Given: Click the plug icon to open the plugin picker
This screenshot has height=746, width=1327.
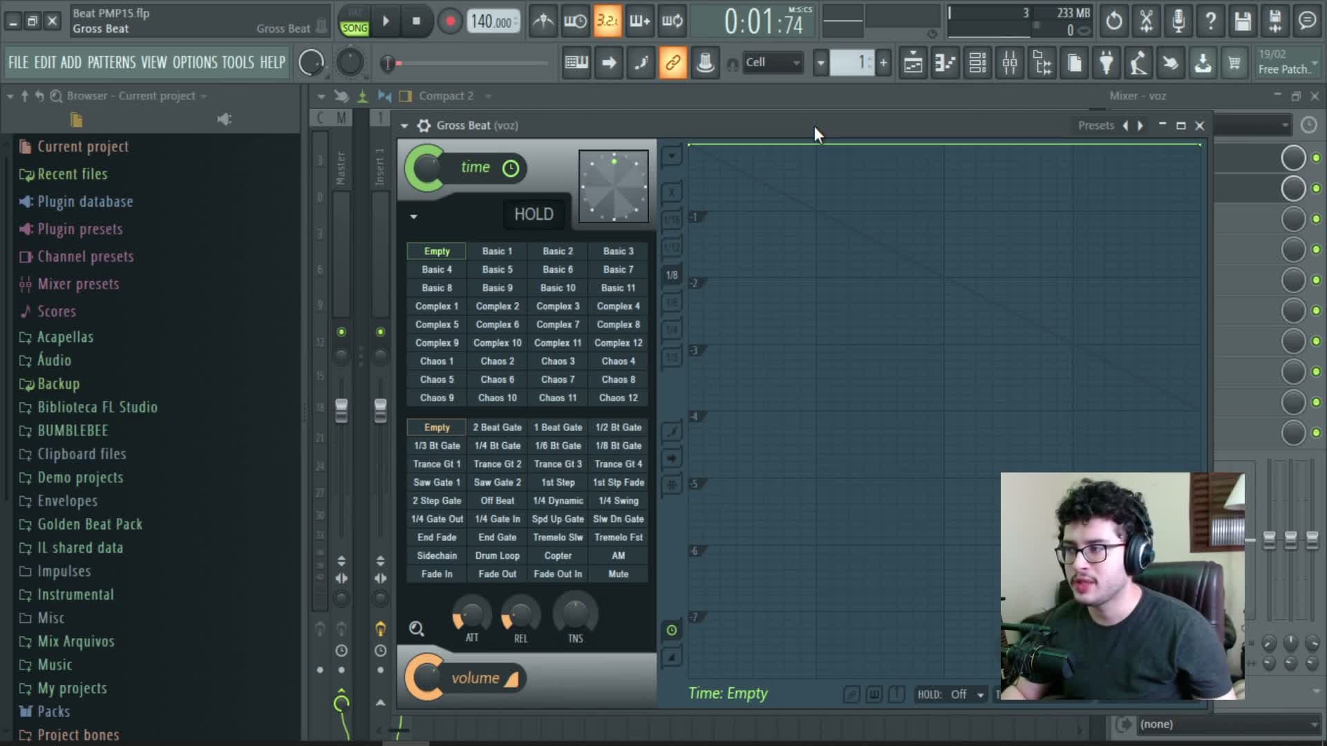Looking at the screenshot, I should (1107, 63).
